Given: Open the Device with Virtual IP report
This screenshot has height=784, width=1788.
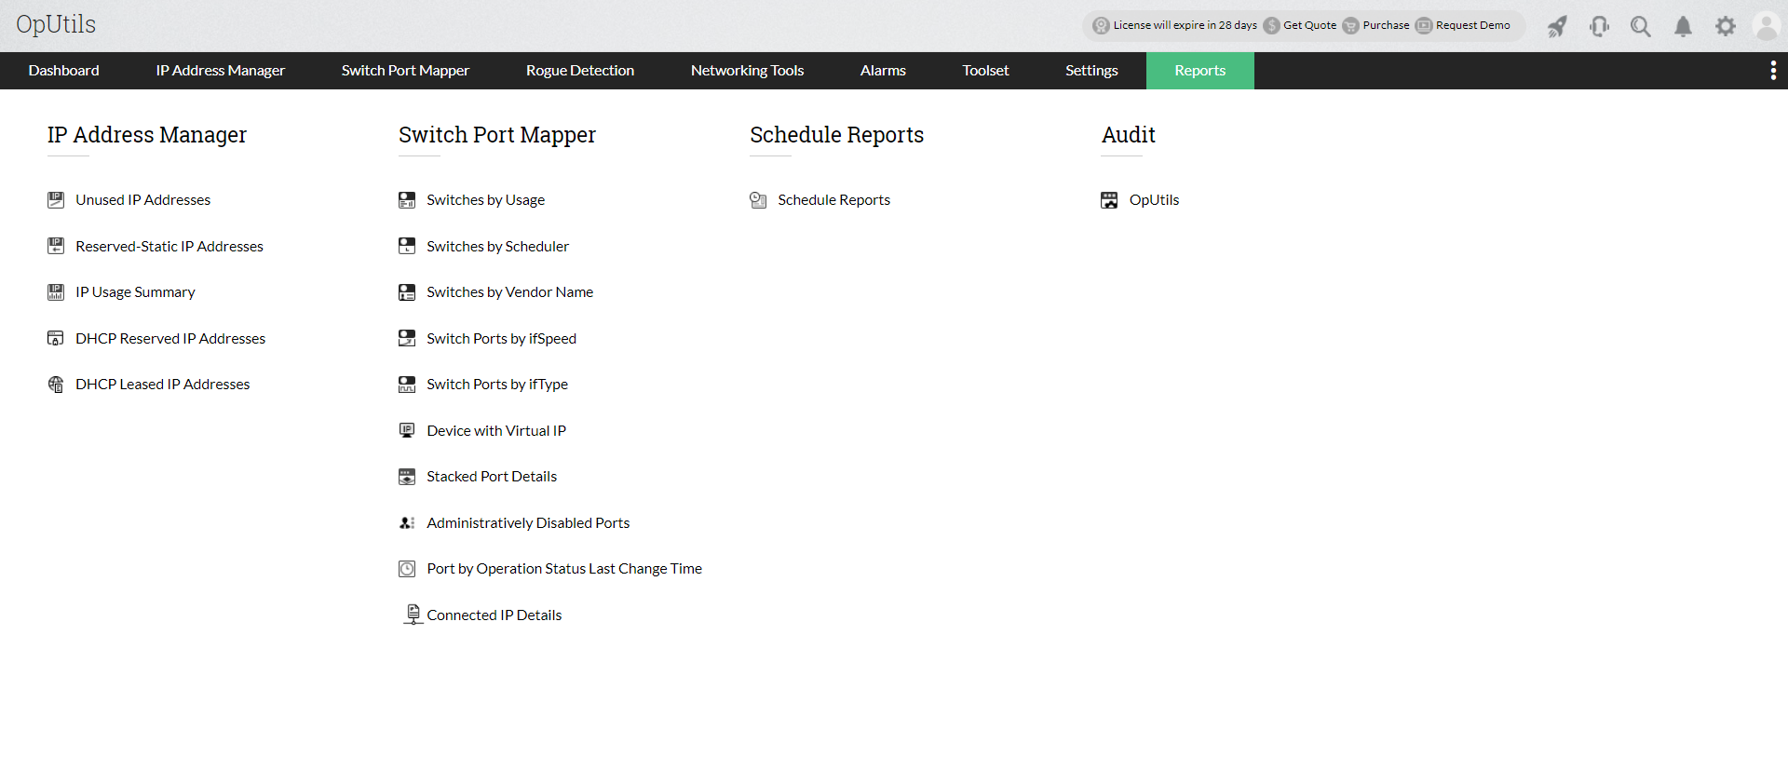Looking at the screenshot, I should point(496,430).
